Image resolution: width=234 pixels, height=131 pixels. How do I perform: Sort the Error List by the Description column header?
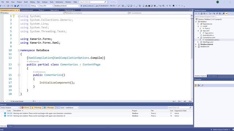(x=17, y=111)
